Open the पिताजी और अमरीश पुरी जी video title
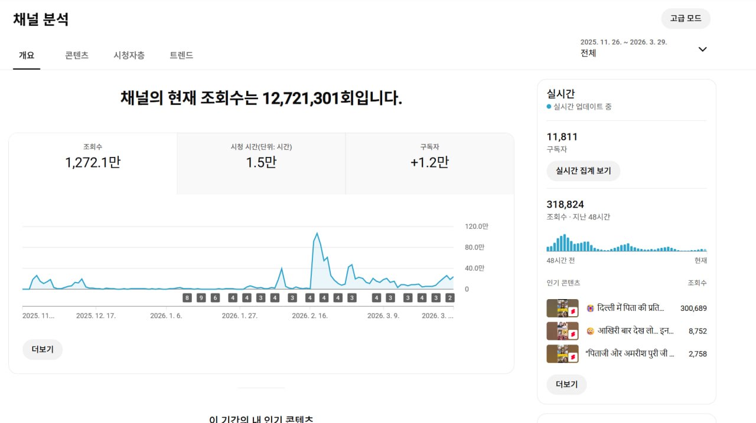Screen dimensions: 756x423 (x=630, y=354)
